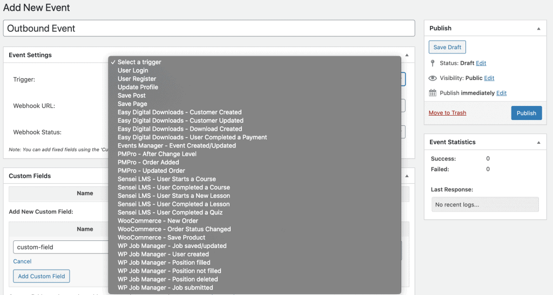Select WP Job Manager - User created
This screenshot has width=553, height=295.
[254, 254]
